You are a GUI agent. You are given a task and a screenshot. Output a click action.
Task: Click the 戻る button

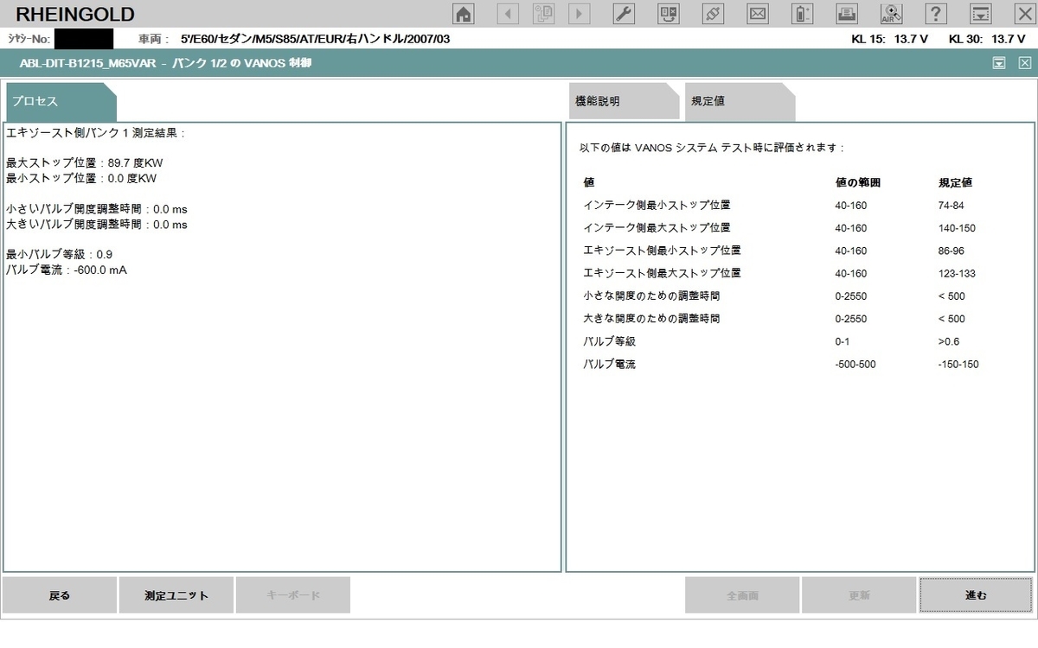(x=60, y=595)
